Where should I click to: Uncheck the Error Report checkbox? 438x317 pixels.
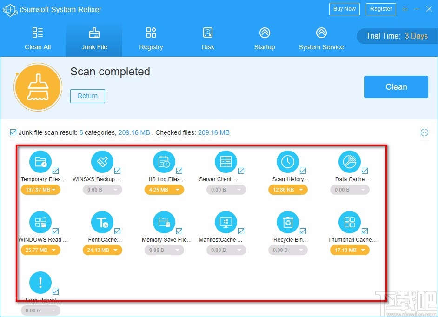pos(56,291)
